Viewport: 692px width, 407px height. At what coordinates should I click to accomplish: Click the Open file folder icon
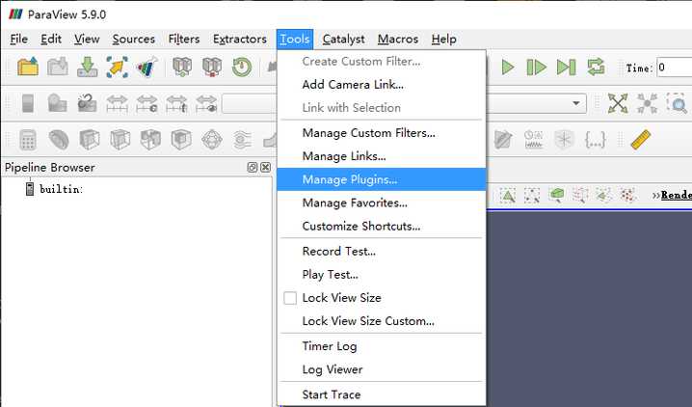(x=28, y=68)
